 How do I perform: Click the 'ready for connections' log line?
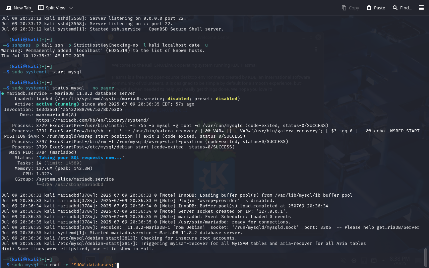click(x=146, y=222)
